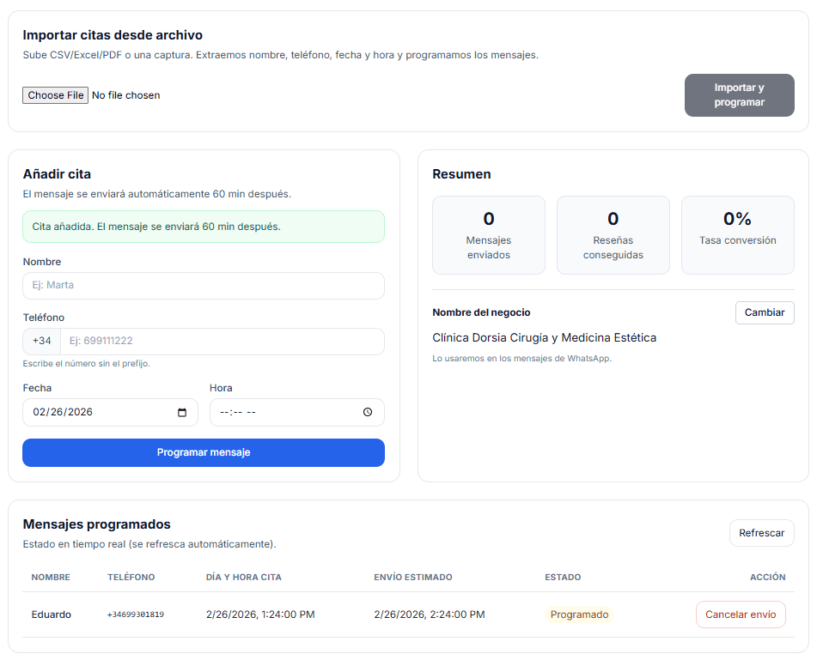
Task: Click the +34 country prefix box
Action: [x=41, y=342]
